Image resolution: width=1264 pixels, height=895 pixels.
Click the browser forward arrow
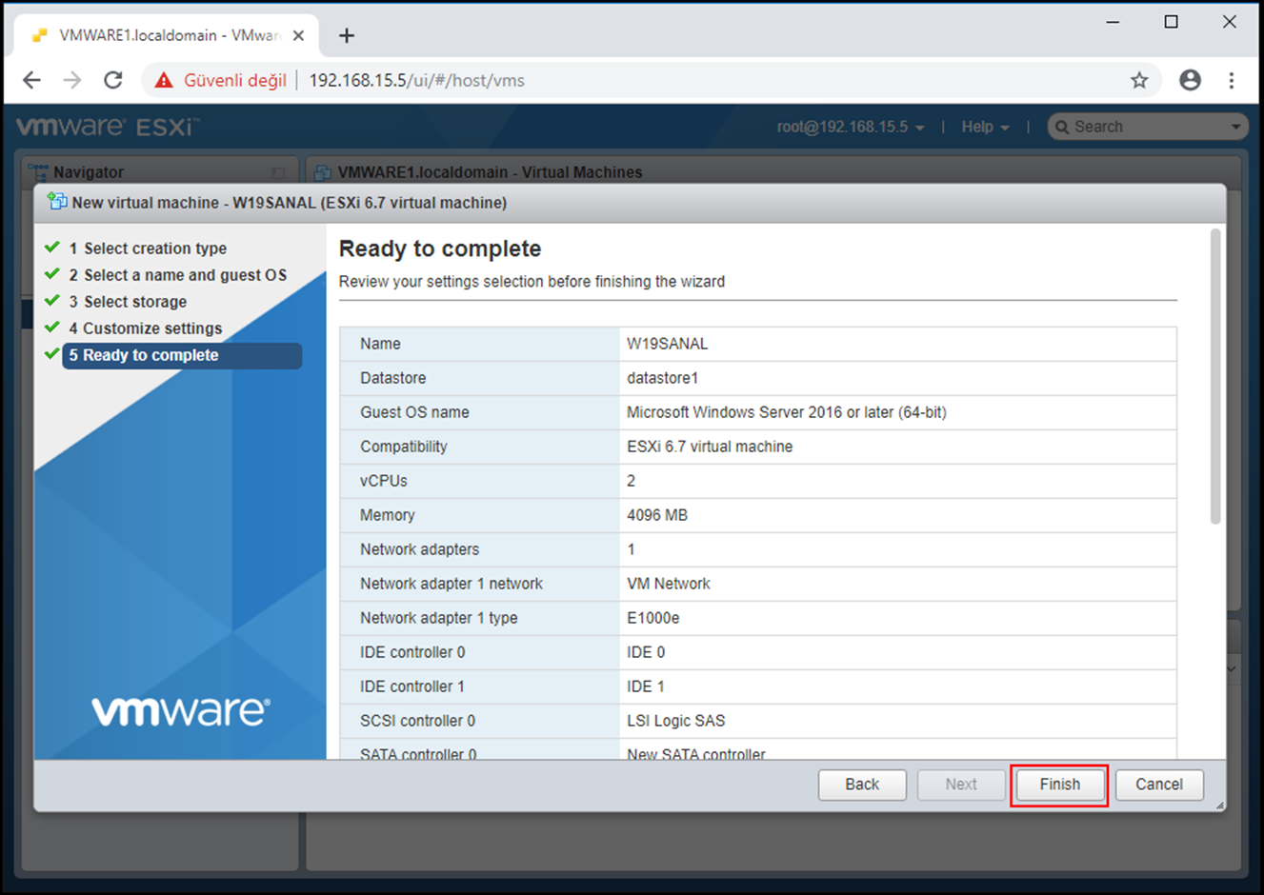[x=72, y=80]
